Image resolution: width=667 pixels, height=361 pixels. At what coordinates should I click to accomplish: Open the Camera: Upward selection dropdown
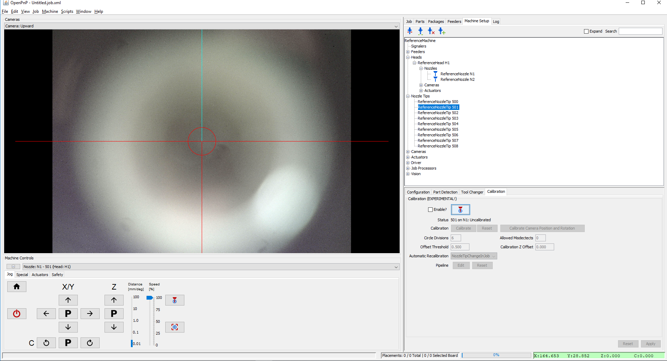396,26
